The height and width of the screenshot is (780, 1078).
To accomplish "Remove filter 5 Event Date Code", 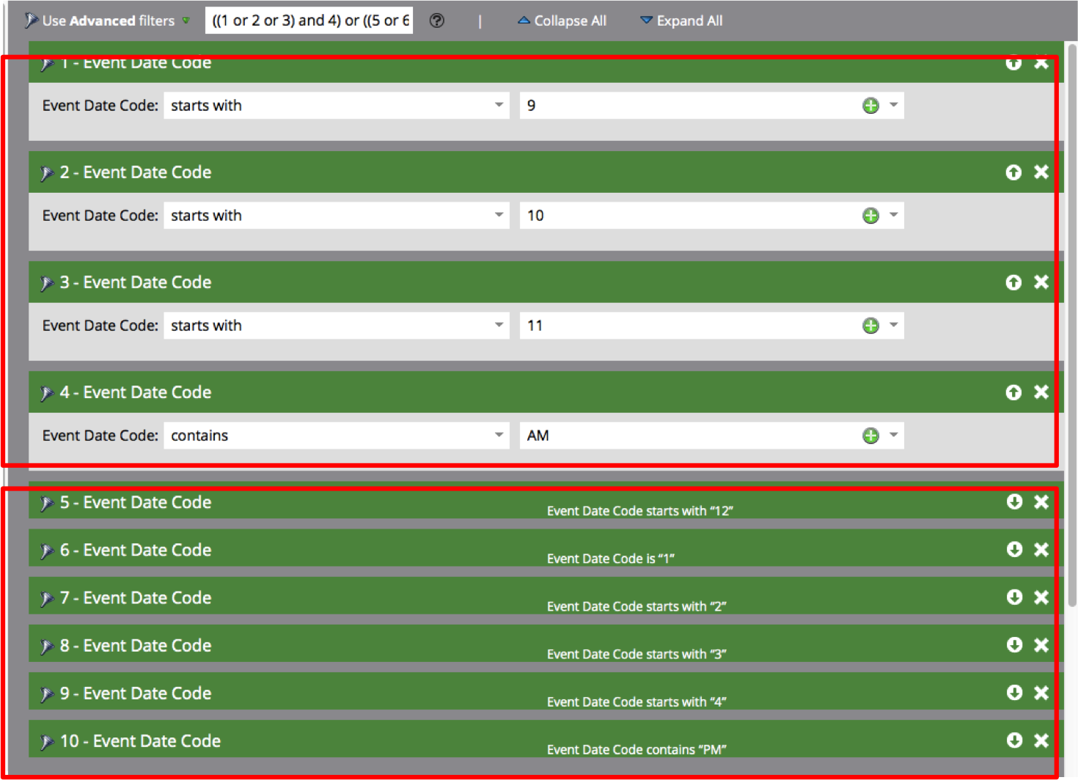I will click(x=1041, y=502).
